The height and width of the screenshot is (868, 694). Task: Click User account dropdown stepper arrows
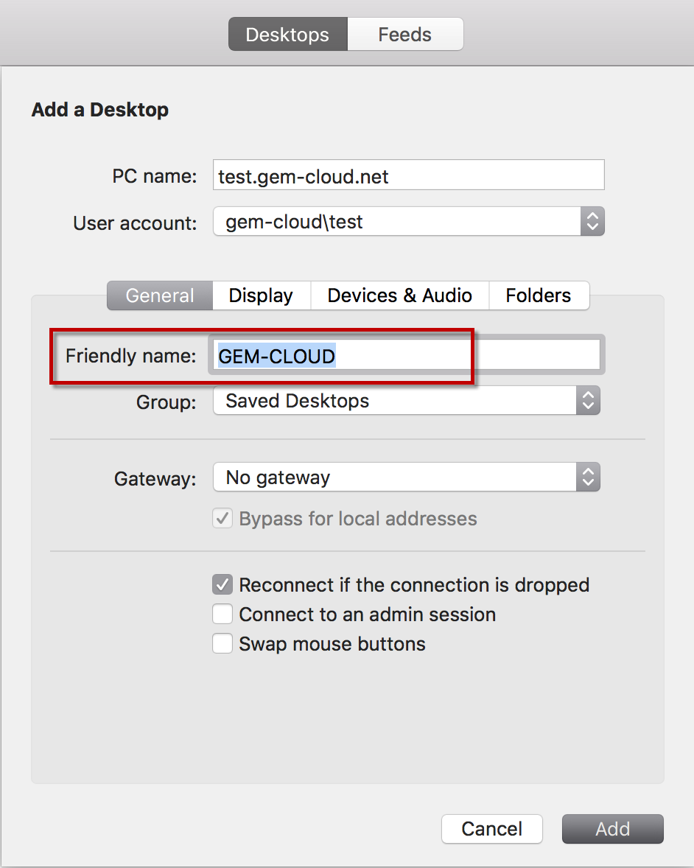click(x=593, y=222)
